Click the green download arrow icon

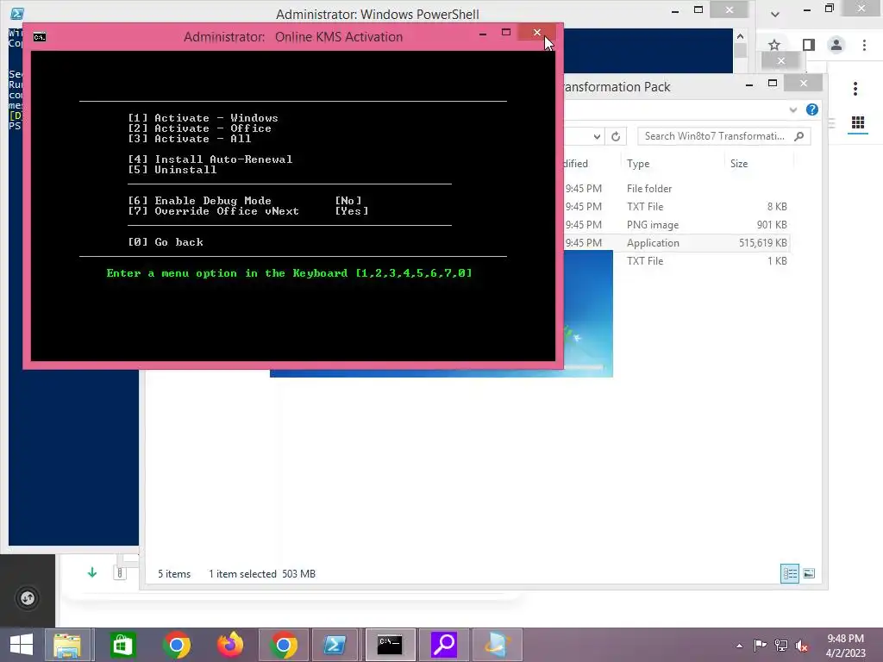pos(92,573)
